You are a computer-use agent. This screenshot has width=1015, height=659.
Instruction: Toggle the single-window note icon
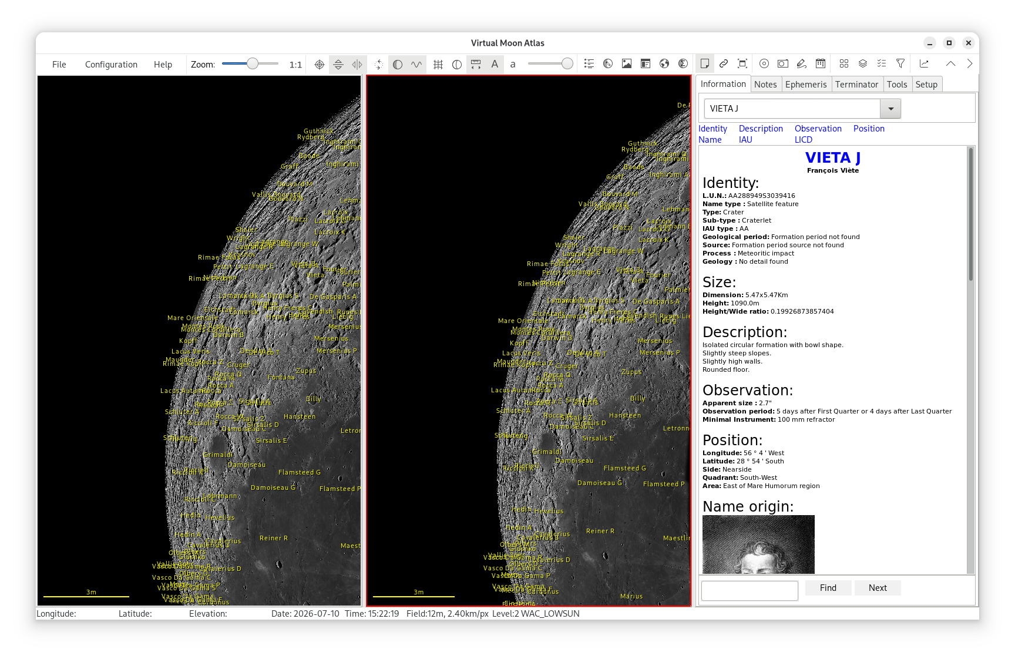(705, 63)
